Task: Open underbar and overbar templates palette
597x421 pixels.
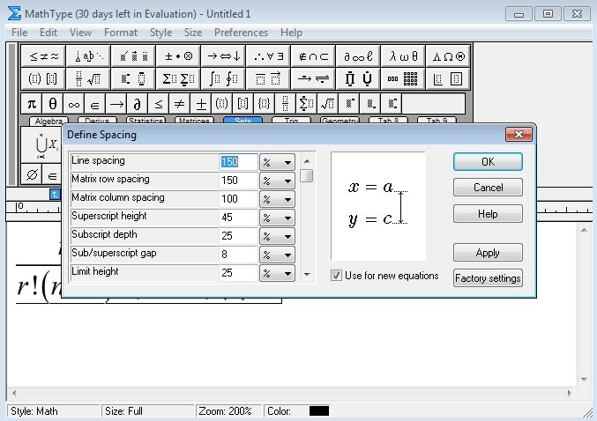Action: [x=268, y=78]
